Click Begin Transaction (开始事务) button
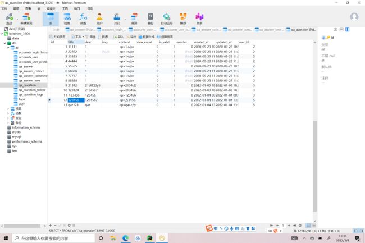The height and width of the screenshot is (243, 365). (57, 36)
